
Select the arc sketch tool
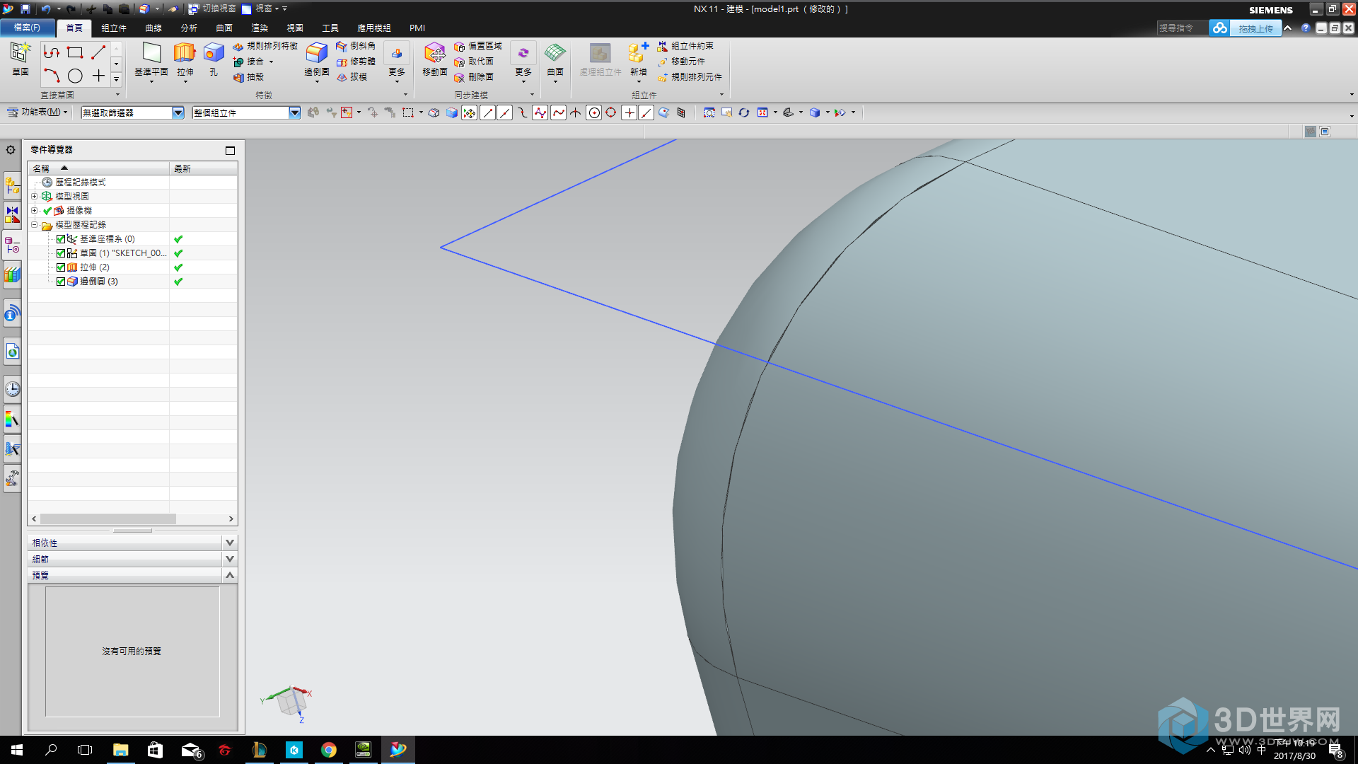(52, 76)
